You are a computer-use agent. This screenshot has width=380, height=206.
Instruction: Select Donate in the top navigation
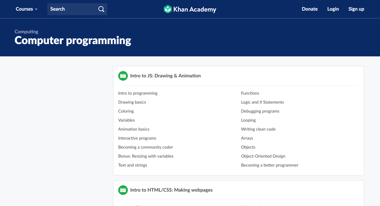coord(310,9)
